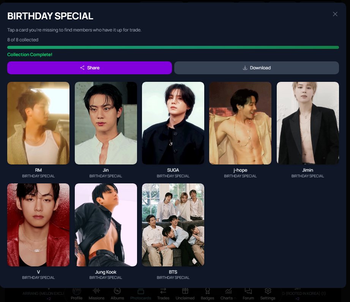Open the Jin birthday photocard
This screenshot has height=302, width=350.
click(106, 123)
